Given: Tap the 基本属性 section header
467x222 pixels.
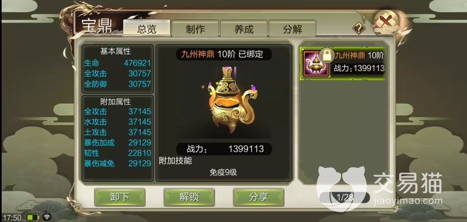Looking at the screenshot, I should 116,51.
